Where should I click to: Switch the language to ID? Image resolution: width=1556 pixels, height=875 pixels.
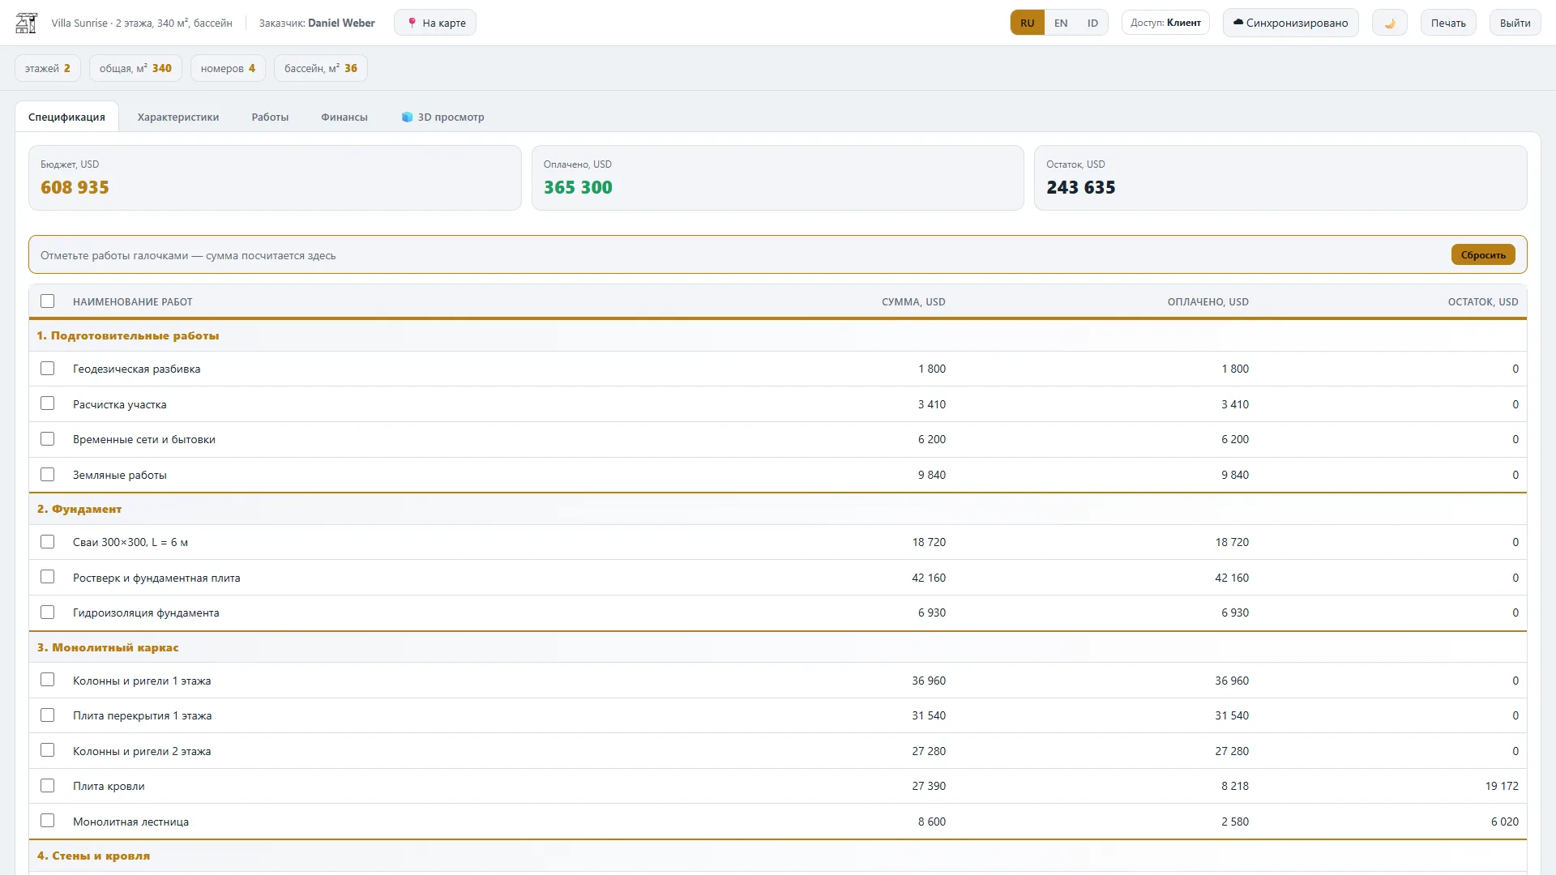[1092, 23]
